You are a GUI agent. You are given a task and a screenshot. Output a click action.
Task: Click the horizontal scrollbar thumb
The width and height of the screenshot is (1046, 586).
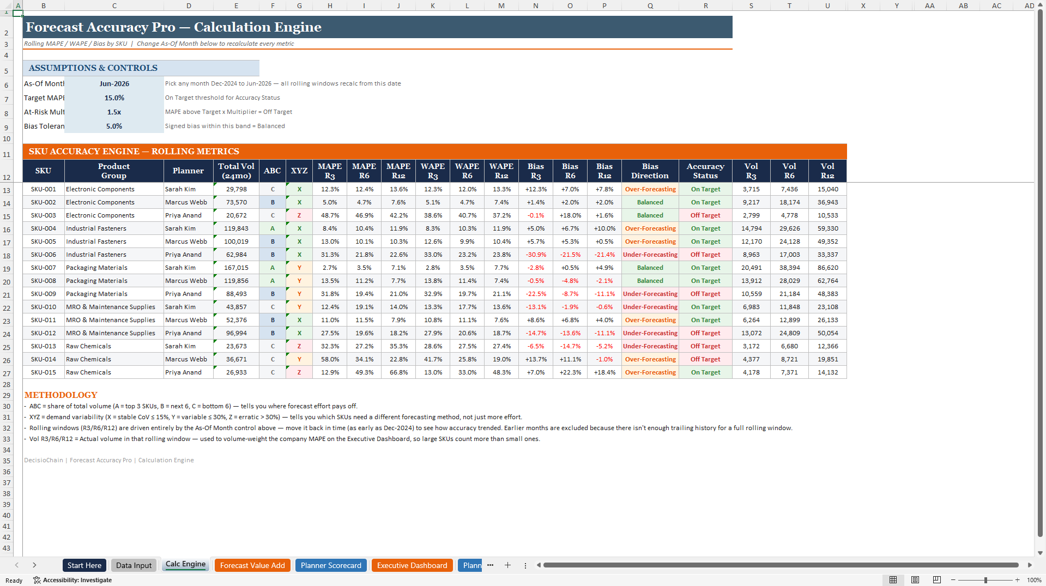781,565
